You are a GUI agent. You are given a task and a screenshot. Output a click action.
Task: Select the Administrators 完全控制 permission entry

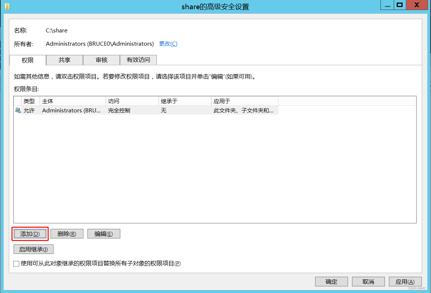click(x=111, y=110)
